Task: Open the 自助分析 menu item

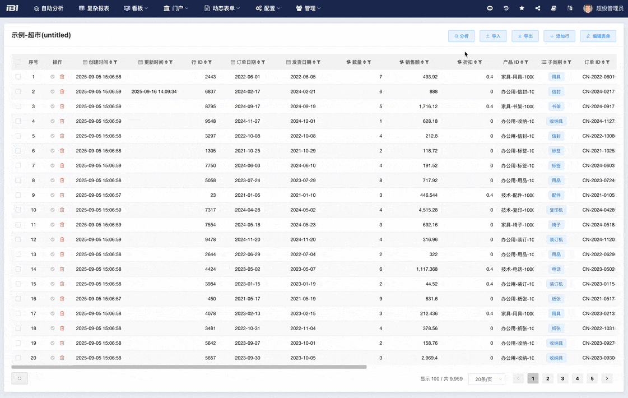Action: click(48, 8)
